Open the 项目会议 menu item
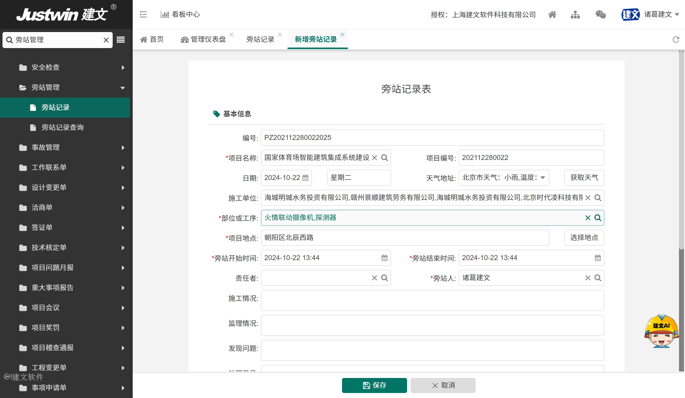The height and width of the screenshot is (398, 685). coord(65,308)
